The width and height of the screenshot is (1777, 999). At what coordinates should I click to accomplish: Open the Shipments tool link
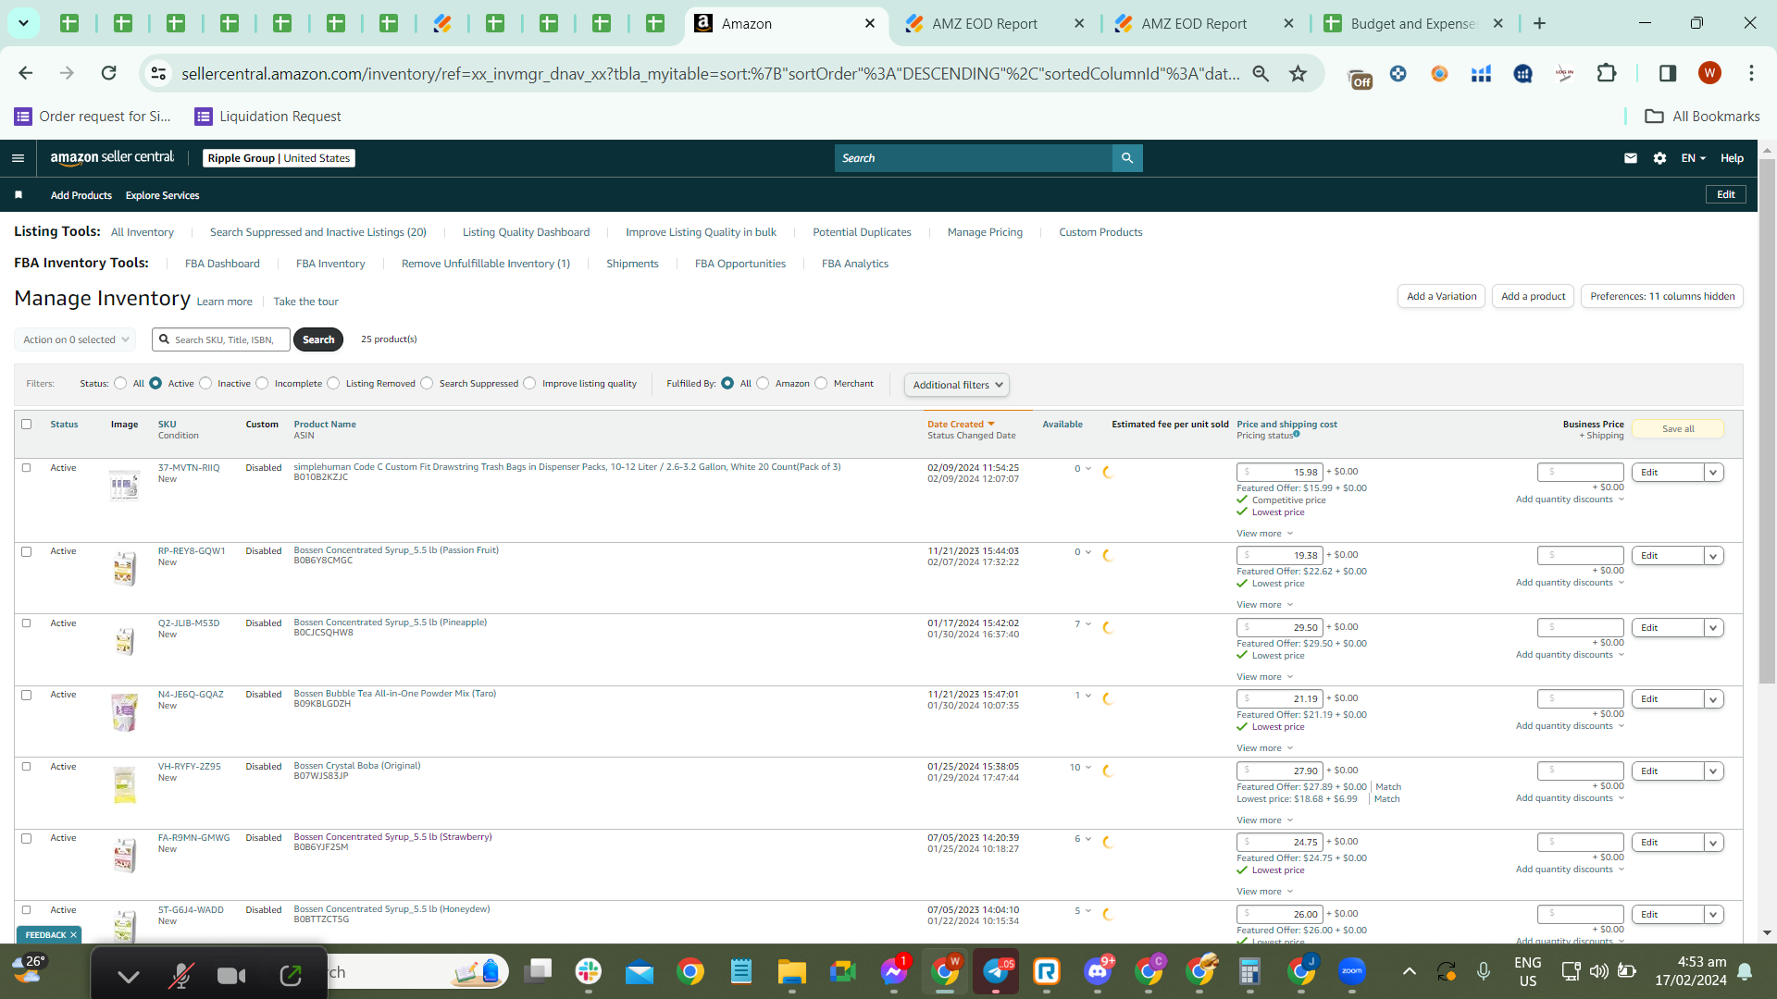(632, 264)
